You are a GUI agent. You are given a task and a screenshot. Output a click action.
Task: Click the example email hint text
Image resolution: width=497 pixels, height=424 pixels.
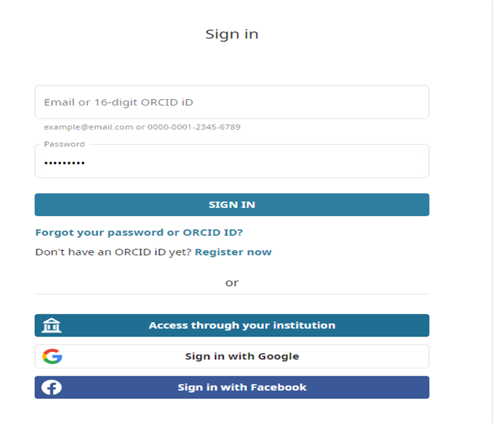click(88, 128)
